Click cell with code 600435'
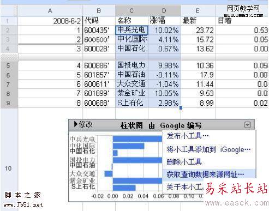Image resolution: width=269 pixels, height=211 pixels. [x=99, y=30]
